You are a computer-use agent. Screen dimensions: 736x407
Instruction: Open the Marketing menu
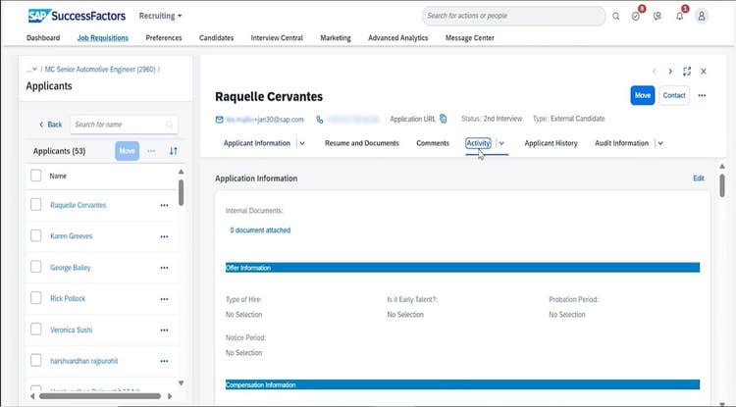pyautogui.click(x=336, y=38)
